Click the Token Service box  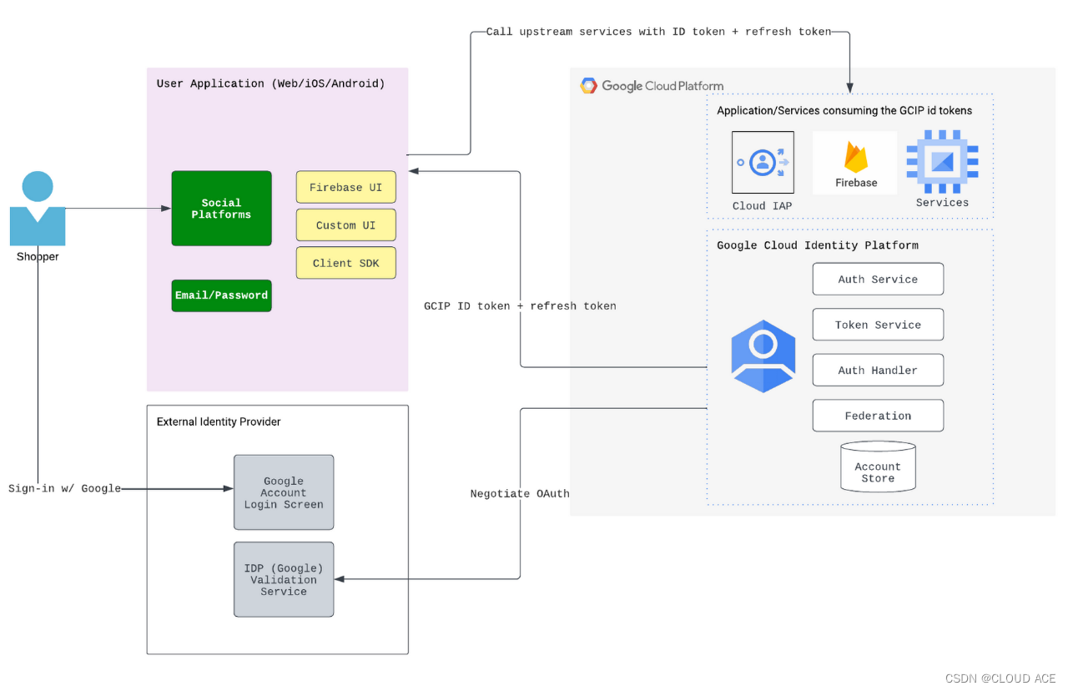[x=878, y=325]
